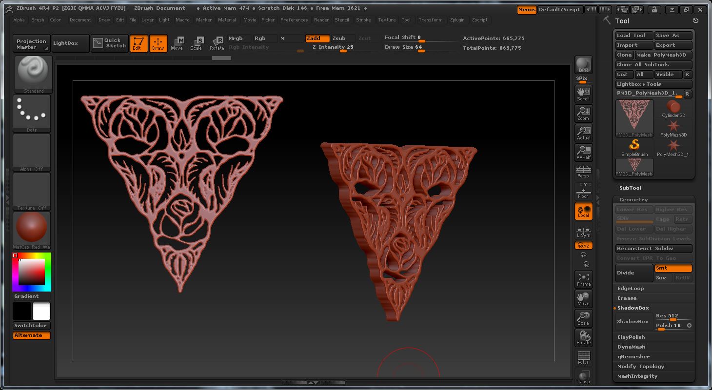The image size is (712, 390).
Task: Enable Rgb mode
Action: click(x=264, y=39)
